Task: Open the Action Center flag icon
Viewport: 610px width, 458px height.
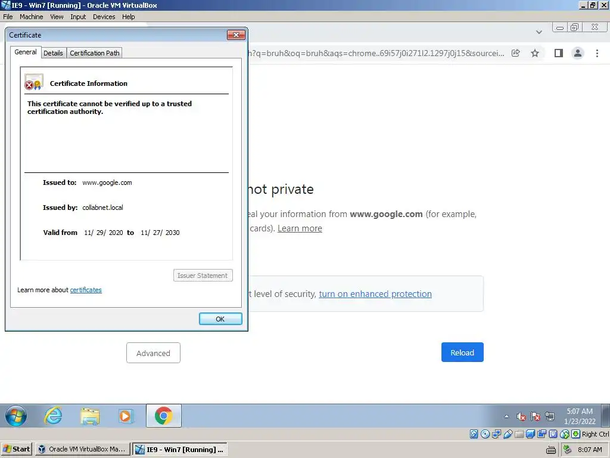Action: click(x=536, y=417)
